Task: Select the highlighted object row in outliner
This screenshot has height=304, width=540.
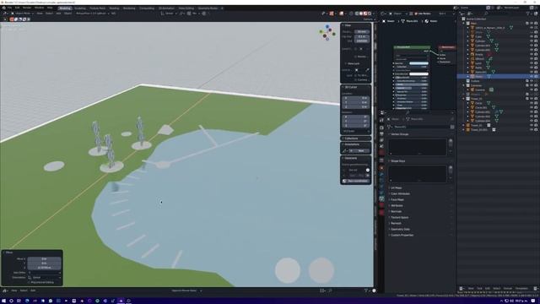Action: (498, 77)
